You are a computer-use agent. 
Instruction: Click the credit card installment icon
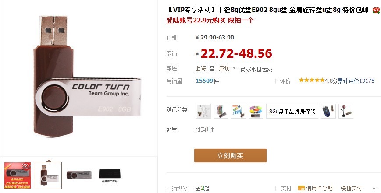(301, 188)
